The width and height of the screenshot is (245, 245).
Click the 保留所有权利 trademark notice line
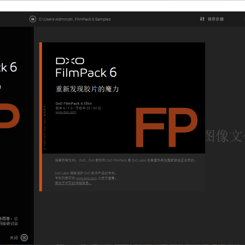click(x=125, y=160)
